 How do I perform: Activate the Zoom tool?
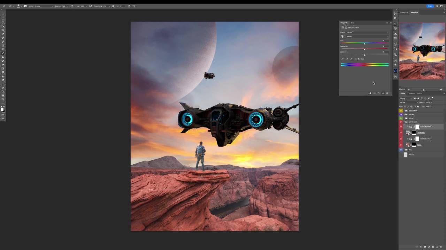tap(3, 99)
